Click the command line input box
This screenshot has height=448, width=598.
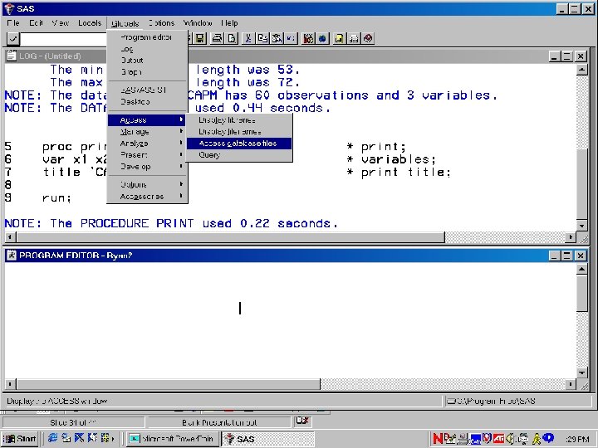click(x=63, y=39)
